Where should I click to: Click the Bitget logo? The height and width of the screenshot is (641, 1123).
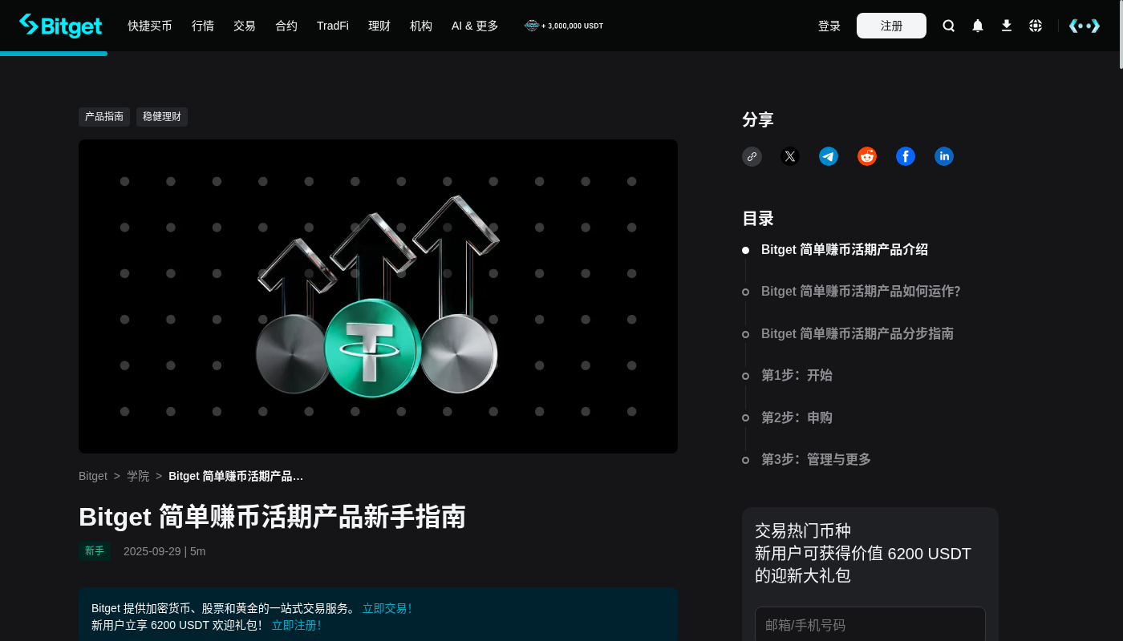[61, 26]
